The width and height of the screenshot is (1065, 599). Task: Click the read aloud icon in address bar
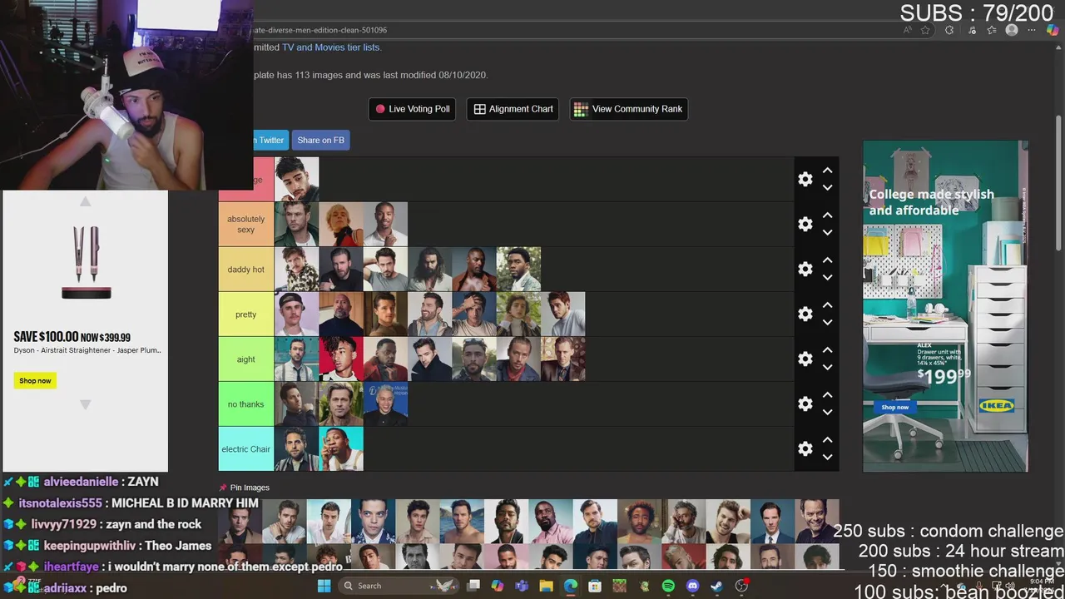[x=908, y=30]
